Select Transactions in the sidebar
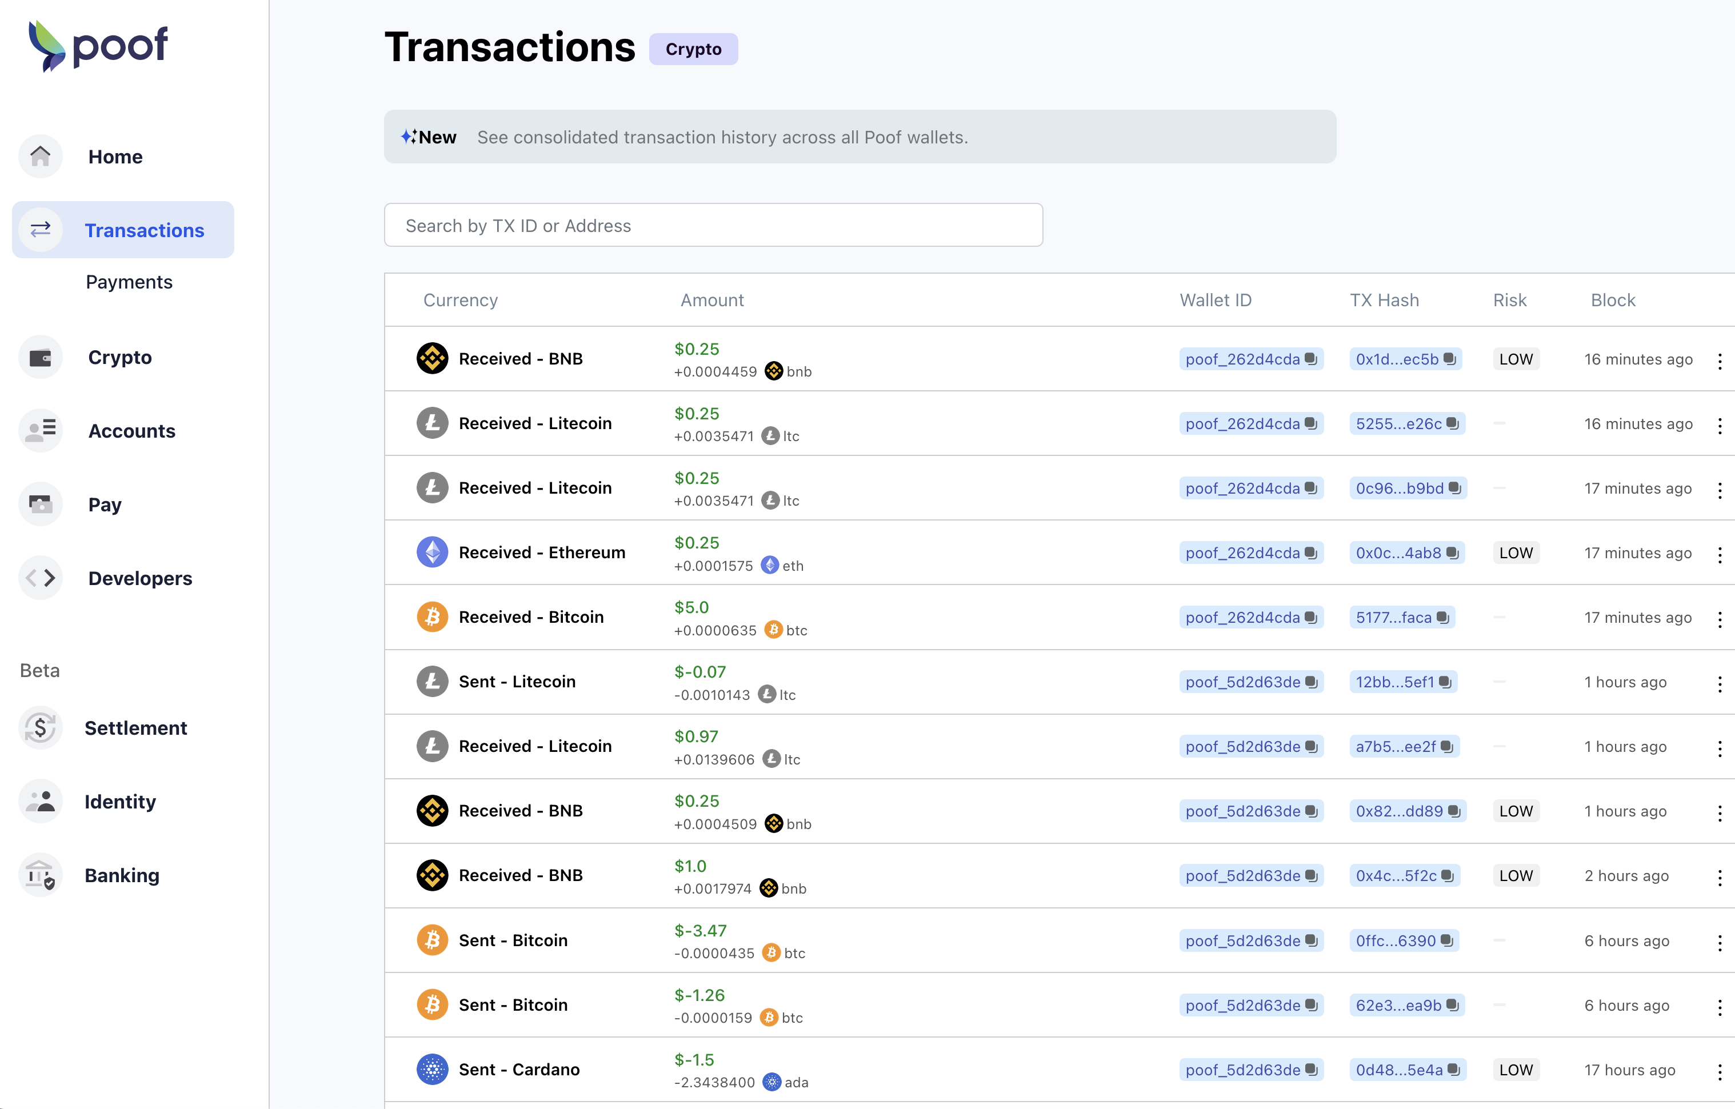Viewport: 1735px width, 1109px height. coord(144,230)
